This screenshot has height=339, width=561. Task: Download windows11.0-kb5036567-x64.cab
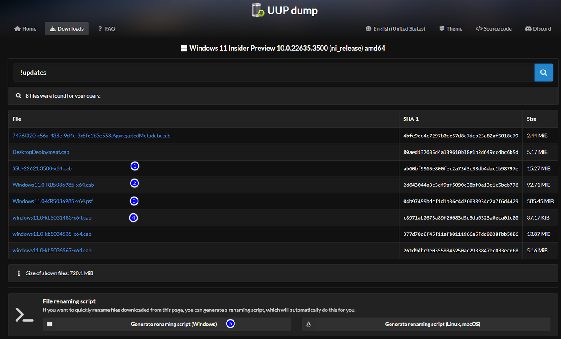pos(52,251)
